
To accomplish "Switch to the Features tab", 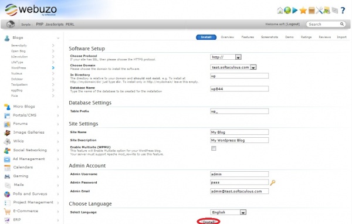I will click(248, 37).
